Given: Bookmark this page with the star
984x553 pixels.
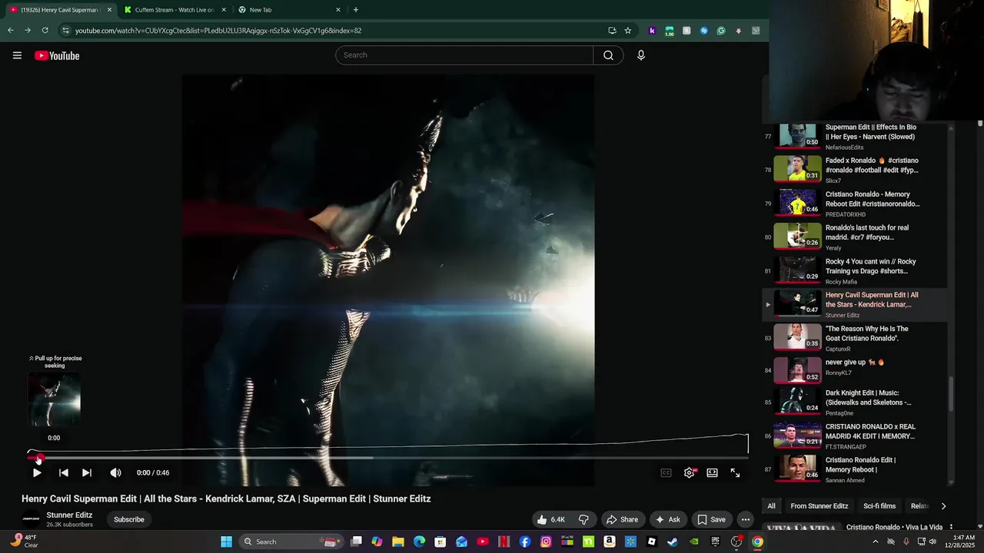Looking at the screenshot, I should pyautogui.click(x=627, y=31).
